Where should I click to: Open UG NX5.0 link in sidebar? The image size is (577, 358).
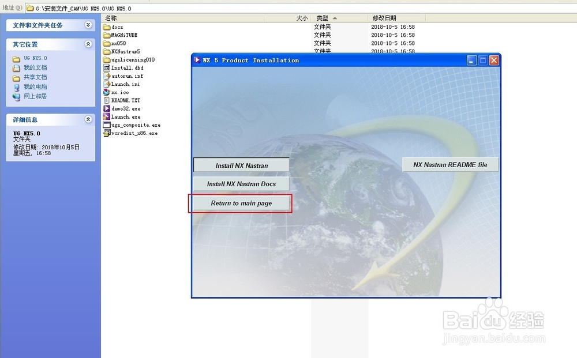35,58
